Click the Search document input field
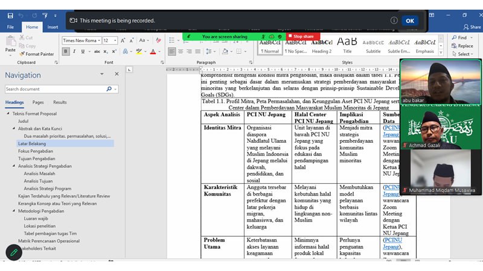The image size is (483, 271). [54, 89]
